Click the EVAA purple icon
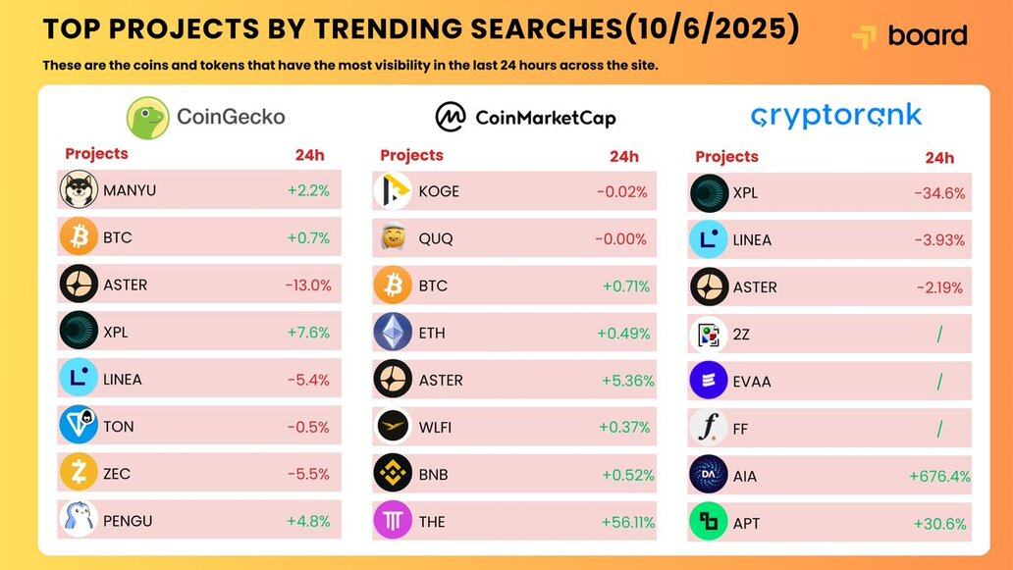The height and width of the screenshot is (570, 1013). point(708,381)
